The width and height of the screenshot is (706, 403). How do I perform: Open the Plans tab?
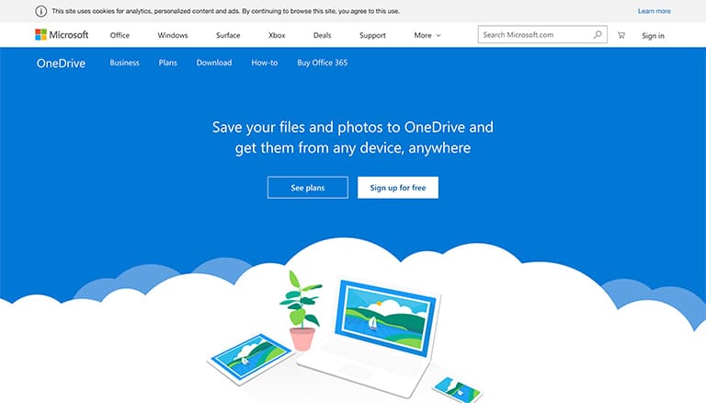pyautogui.click(x=167, y=63)
